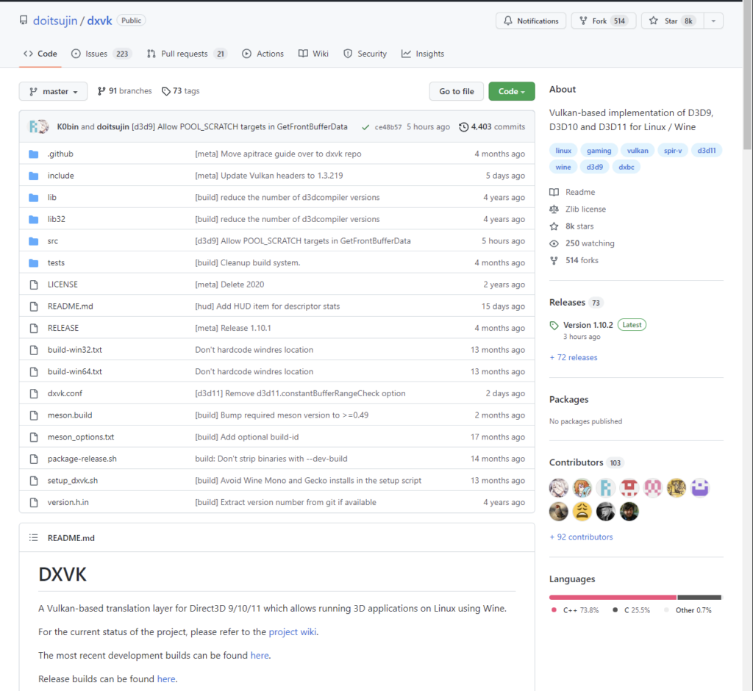Click the forks icon in About sidebar
753x691 pixels.
pyautogui.click(x=554, y=260)
